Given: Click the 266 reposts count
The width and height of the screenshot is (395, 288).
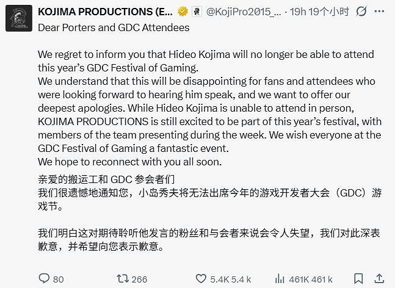Looking at the screenshot, I should pos(139,279).
